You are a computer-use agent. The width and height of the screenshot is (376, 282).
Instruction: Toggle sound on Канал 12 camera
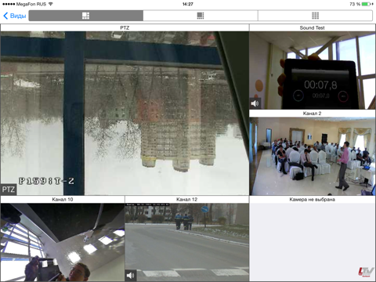pyautogui.click(x=131, y=275)
